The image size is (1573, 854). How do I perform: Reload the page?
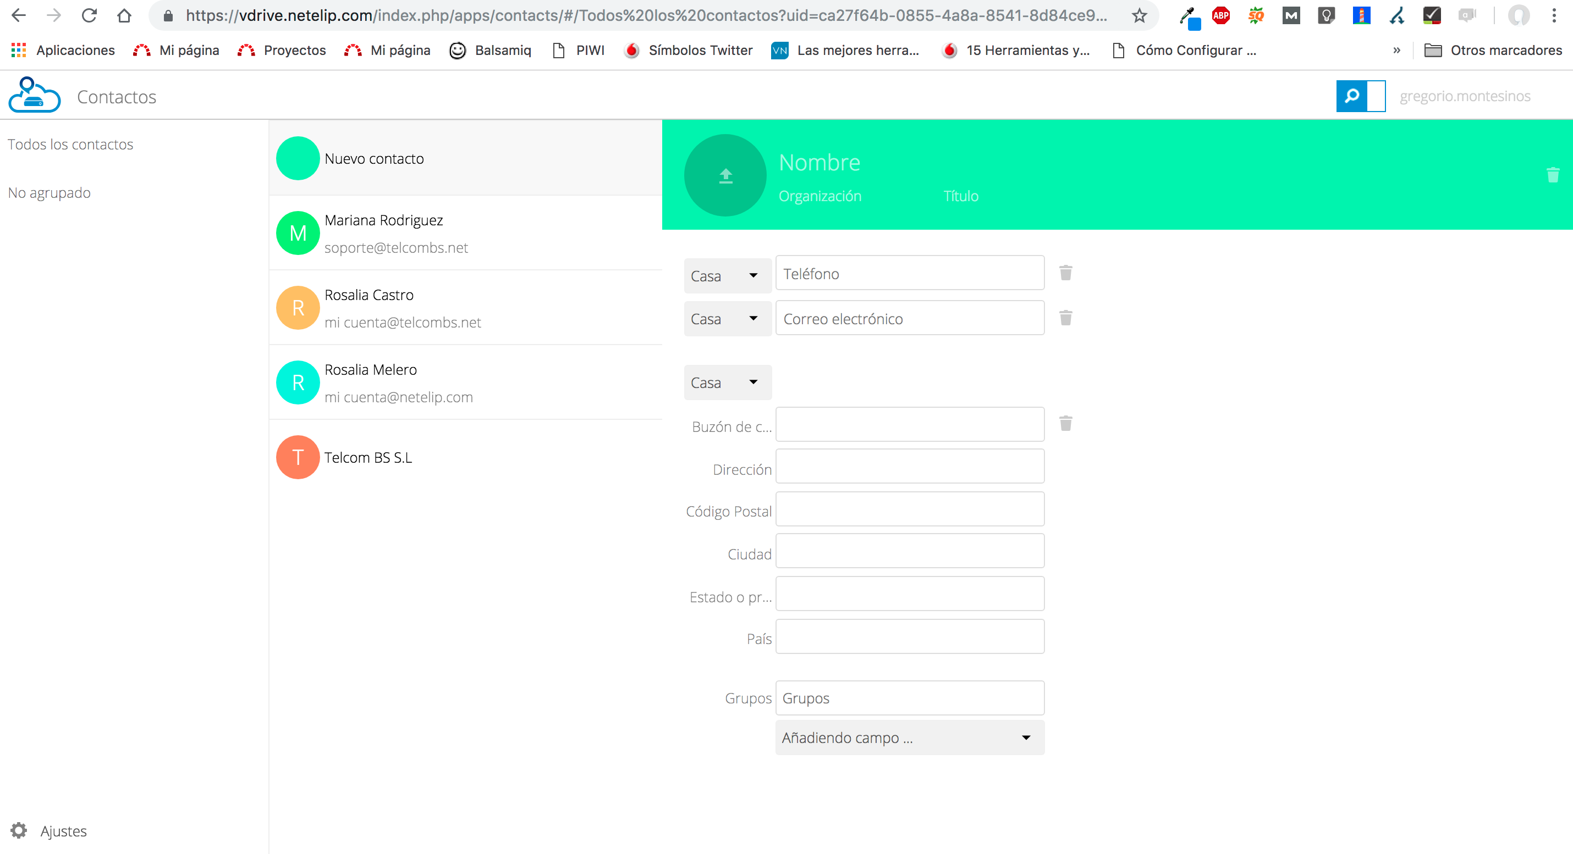coord(89,15)
